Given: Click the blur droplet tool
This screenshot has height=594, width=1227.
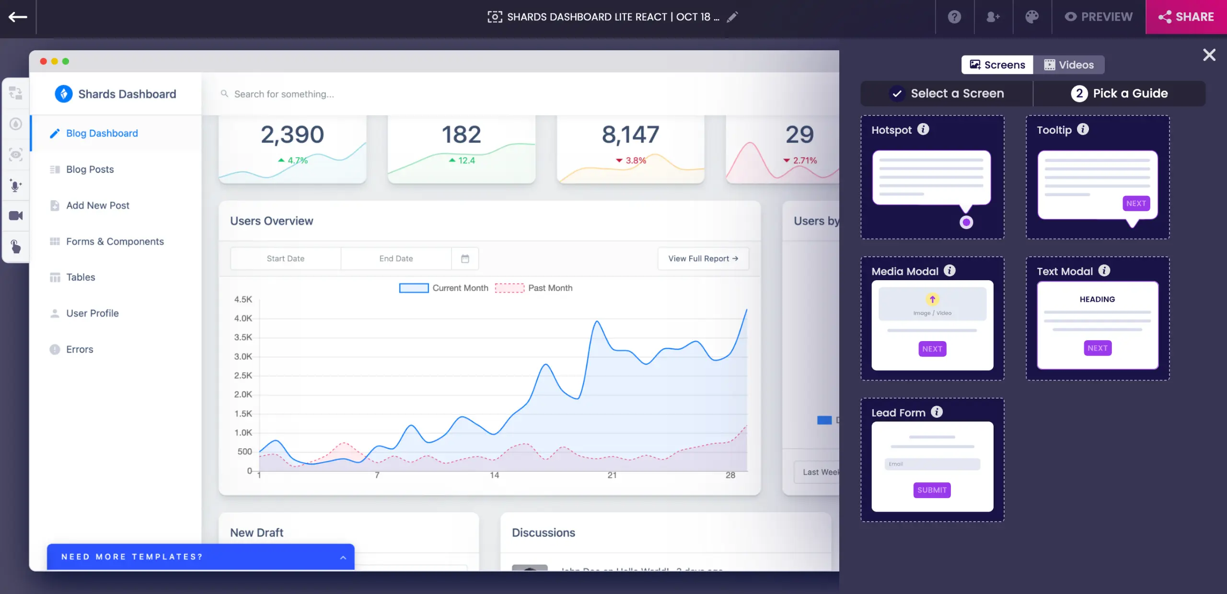Looking at the screenshot, I should pyautogui.click(x=16, y=124).
